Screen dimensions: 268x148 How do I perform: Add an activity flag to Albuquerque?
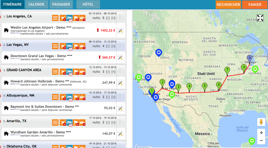[76, 97]
